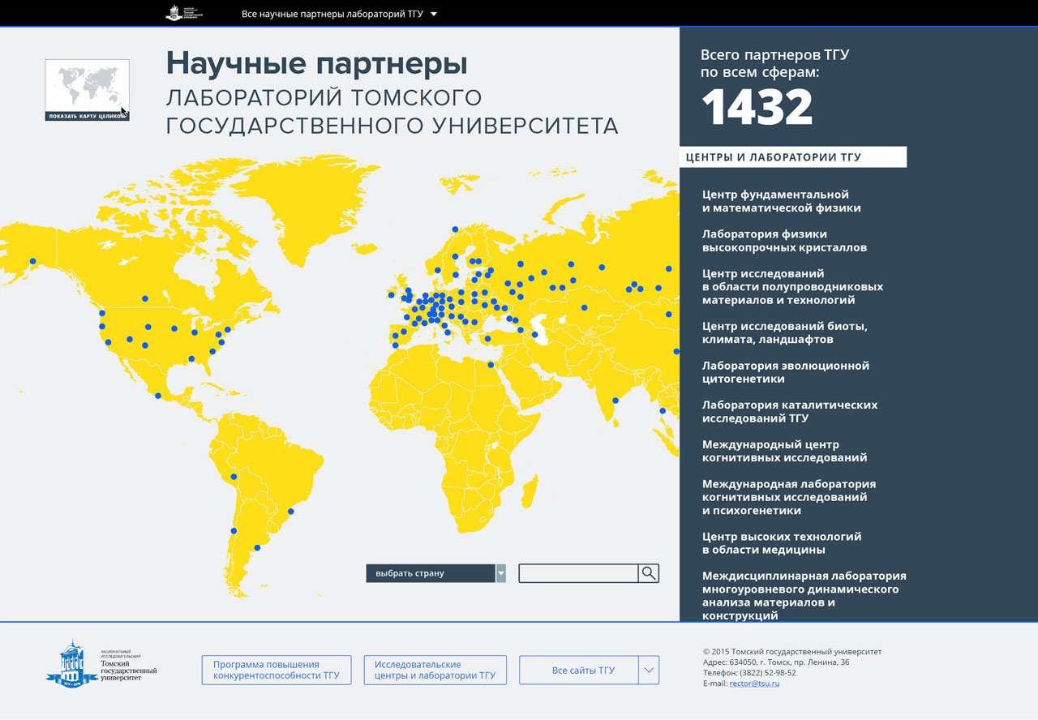Screen dimensions: 1038x720
Task: Open semiconductor materials research center link
Action: point(792,287)
